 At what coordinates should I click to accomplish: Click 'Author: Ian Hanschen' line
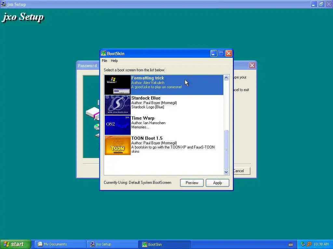tap(148, 123)
